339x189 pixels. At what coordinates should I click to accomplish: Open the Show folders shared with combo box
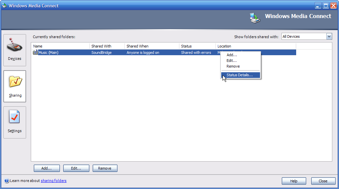click(307, 36)
